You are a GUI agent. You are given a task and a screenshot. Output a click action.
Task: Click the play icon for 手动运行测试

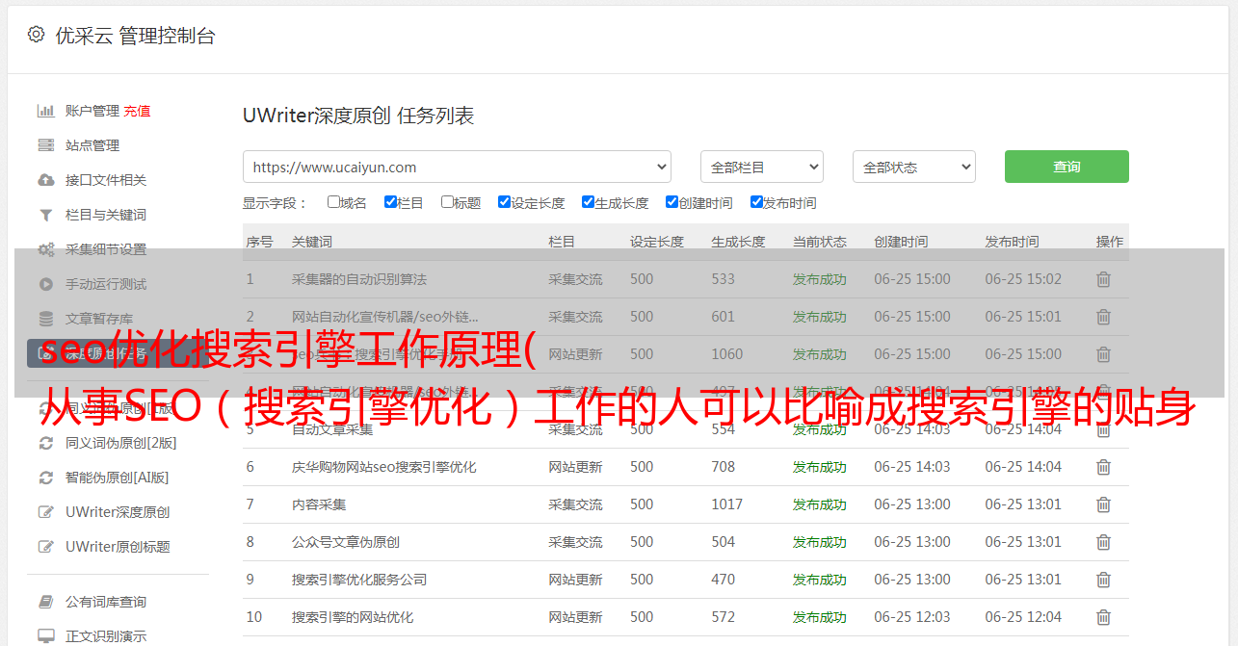45,284
